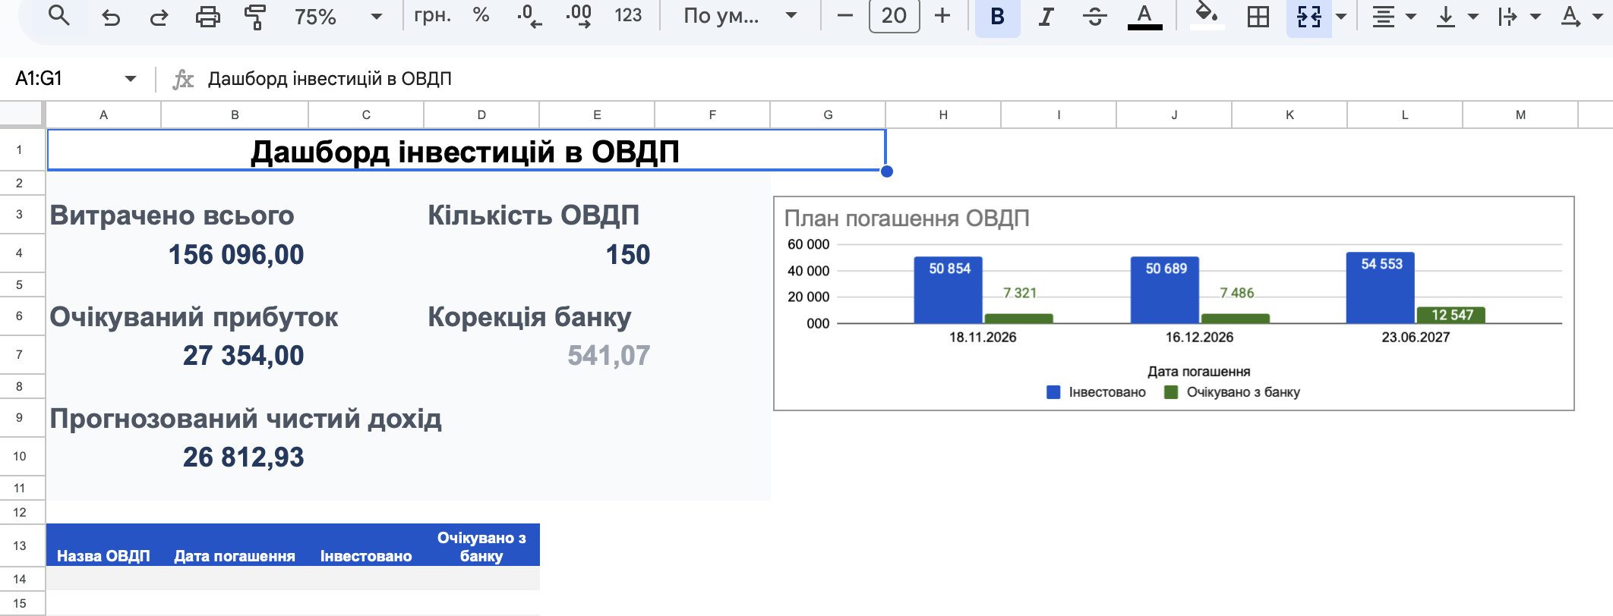
Task: Expand merge cells options arrow
Action: coord(1342,17)
